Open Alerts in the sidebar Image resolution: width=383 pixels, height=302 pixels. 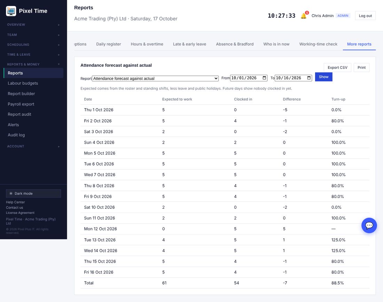[x=33, y=125]
